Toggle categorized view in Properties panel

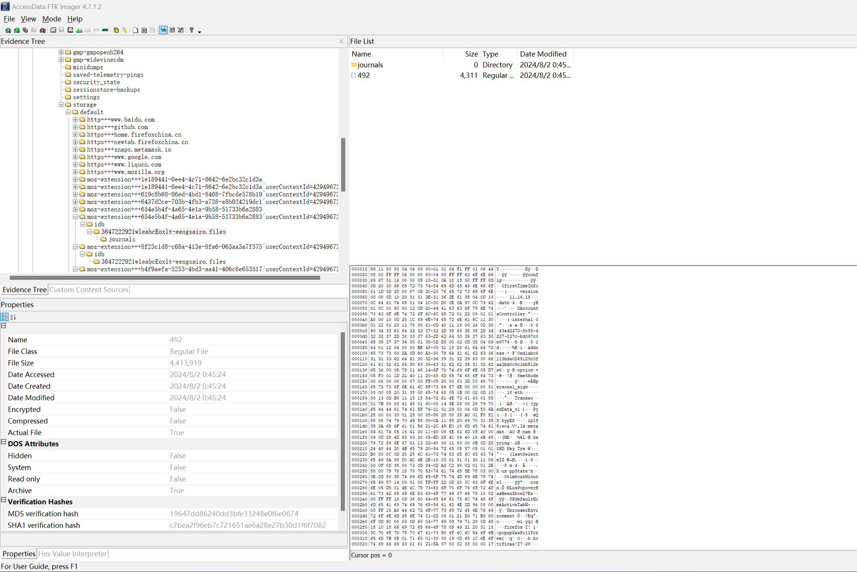(x=4, y=317)
